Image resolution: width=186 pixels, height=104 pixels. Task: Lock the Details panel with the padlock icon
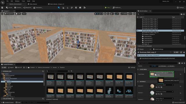184,52
